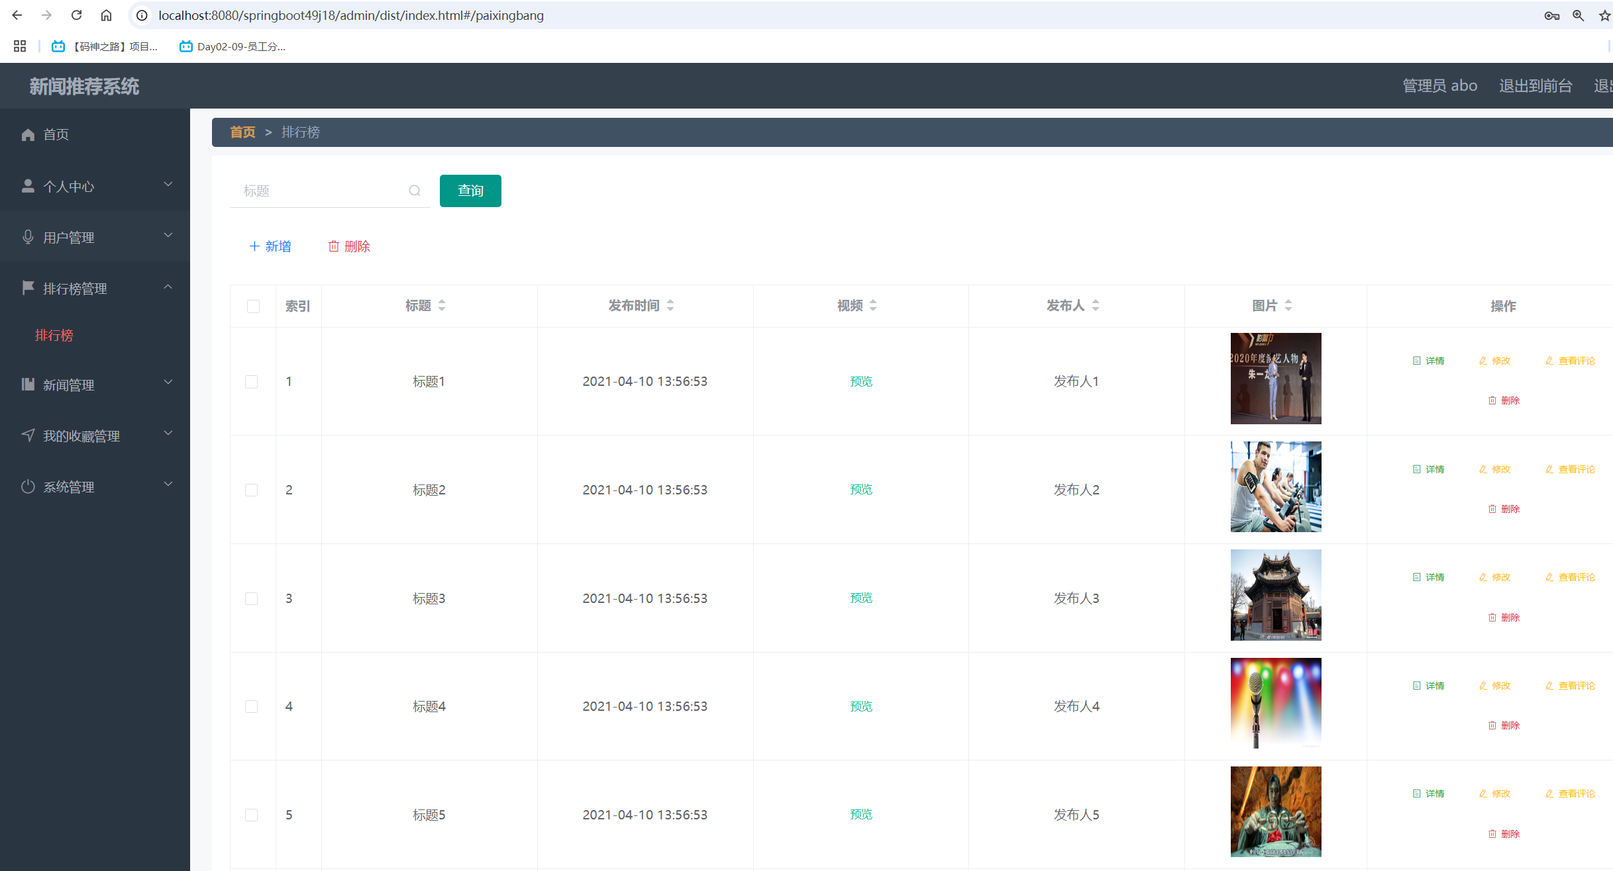Expand 系统管理 sidebar menu
Viewport: 1613px width, 871px height.
point(95,486)
